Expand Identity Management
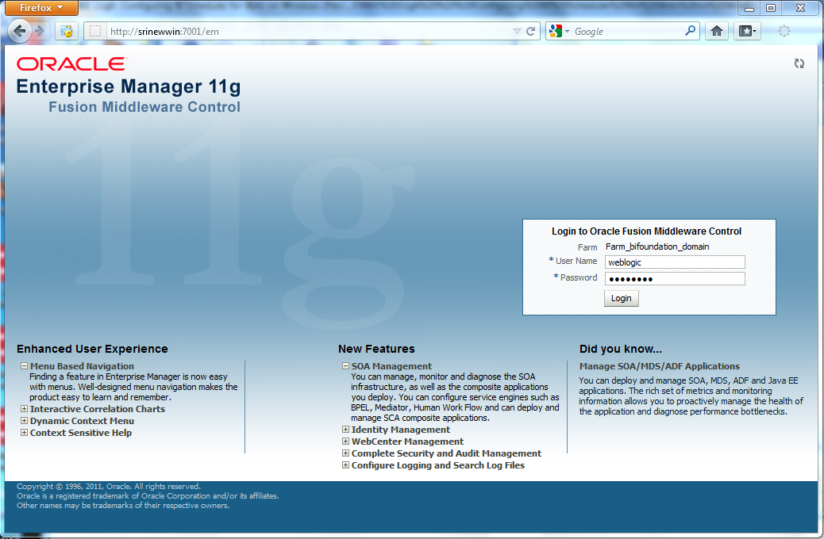The image size is (824, 539). coord(346,430)
